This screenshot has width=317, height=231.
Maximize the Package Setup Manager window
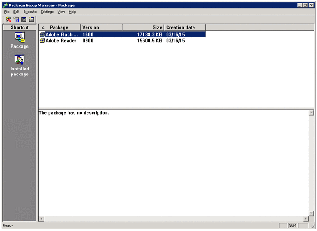pos(305,5)
